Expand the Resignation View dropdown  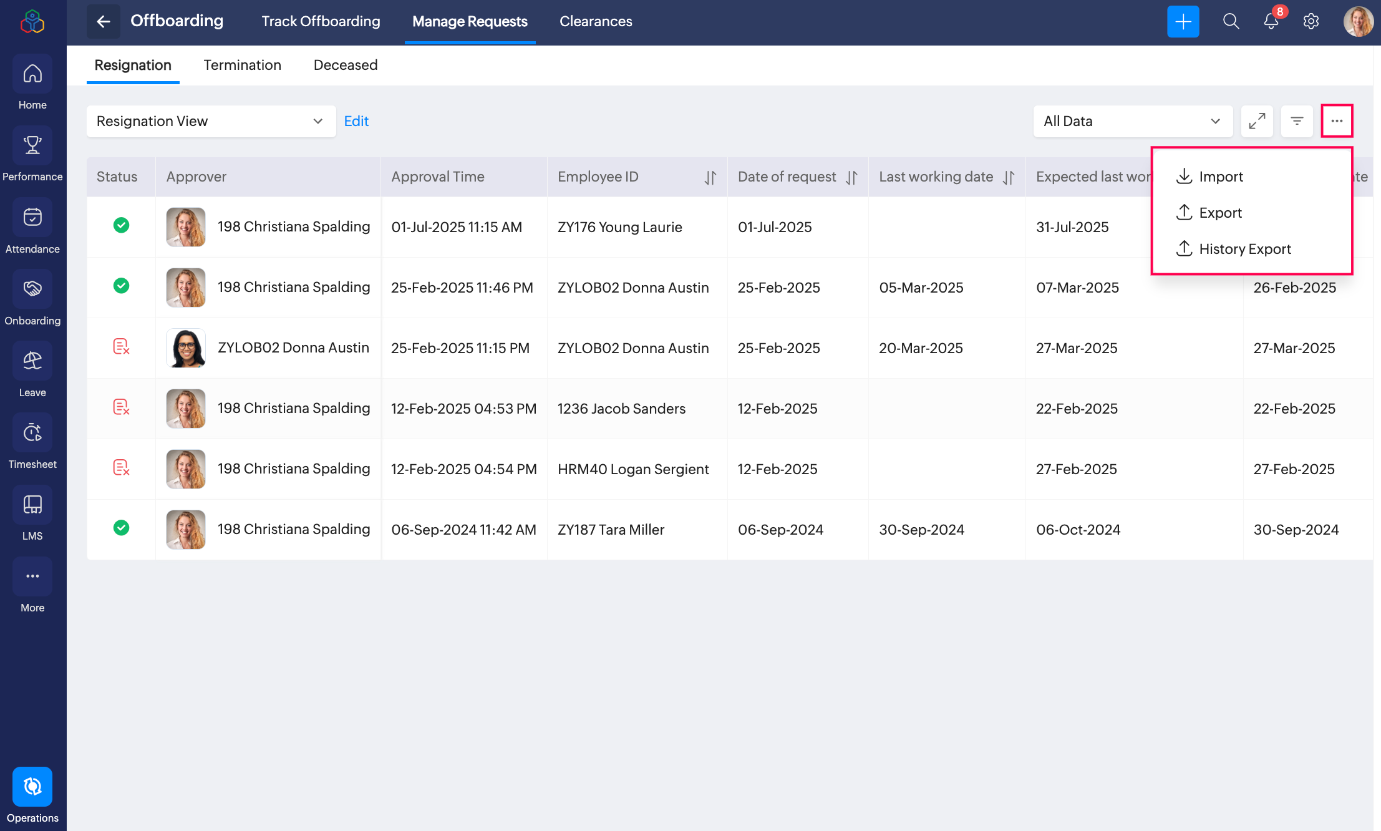point(211,121)
